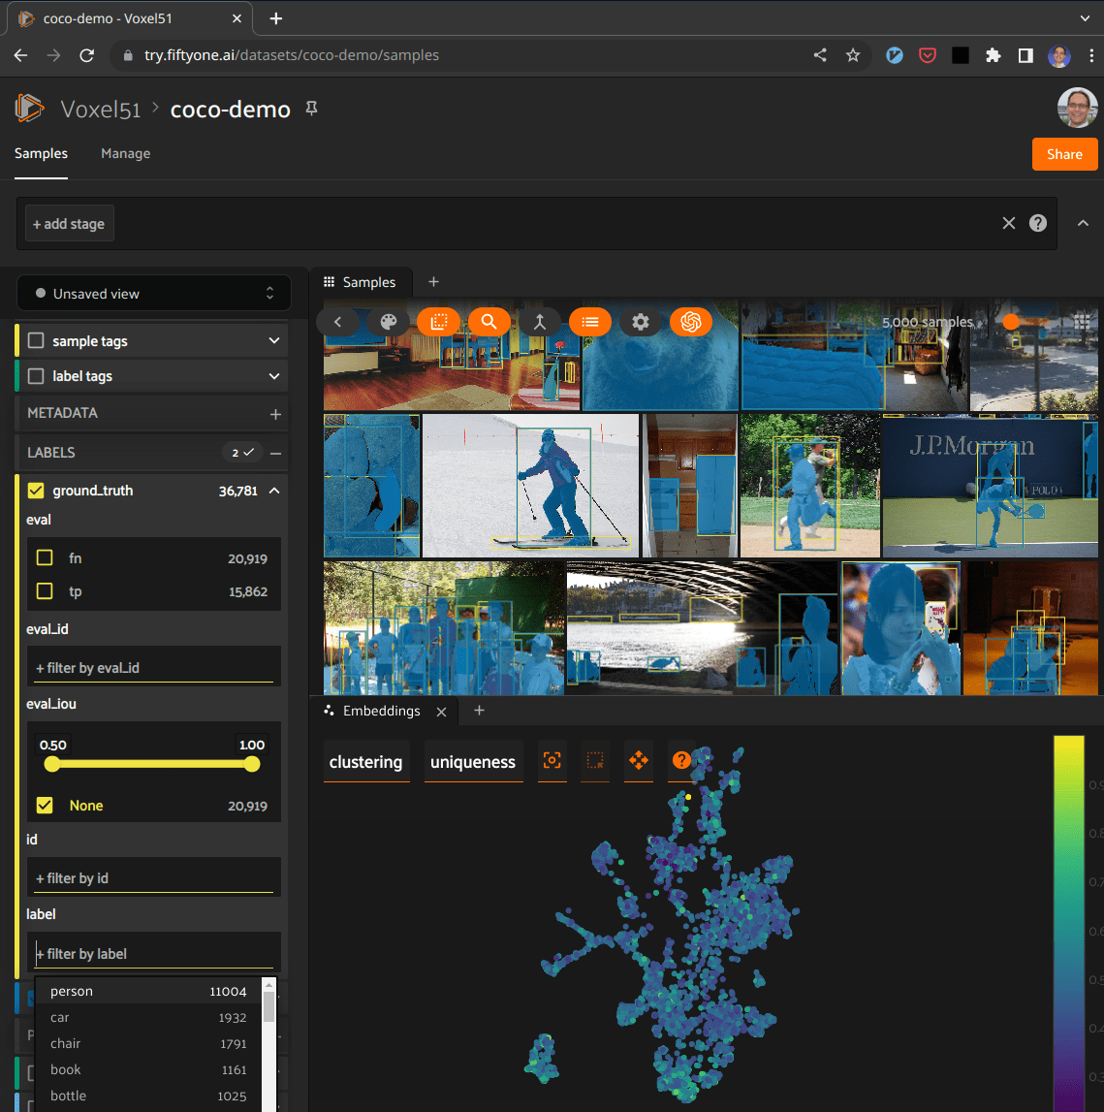Image resolution: width=1104 pixels, height=1112 pixels.
Task: Click the eval_iou slider's right handle
Action: pyautogui.click(x=252, y=764)
